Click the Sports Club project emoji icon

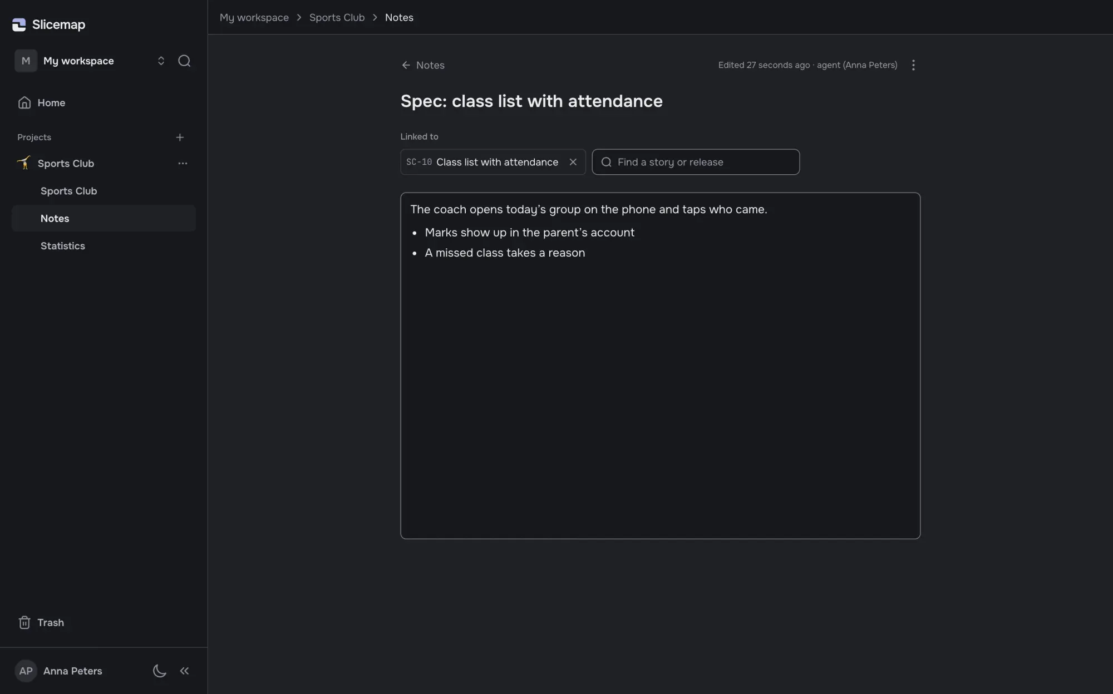(x=23, y=163)
